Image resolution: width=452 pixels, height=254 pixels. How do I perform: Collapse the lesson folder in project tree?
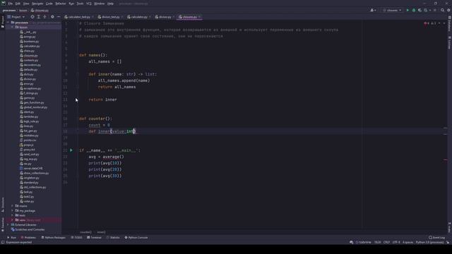coord(13,27)
